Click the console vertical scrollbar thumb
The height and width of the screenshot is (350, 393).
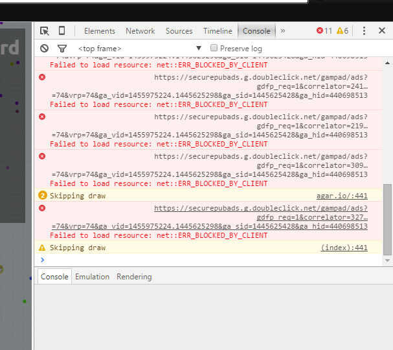[x=387, y=220]
